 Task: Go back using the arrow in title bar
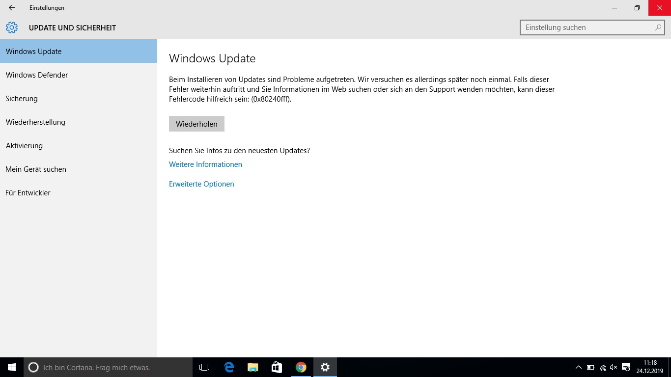[12, 8]
